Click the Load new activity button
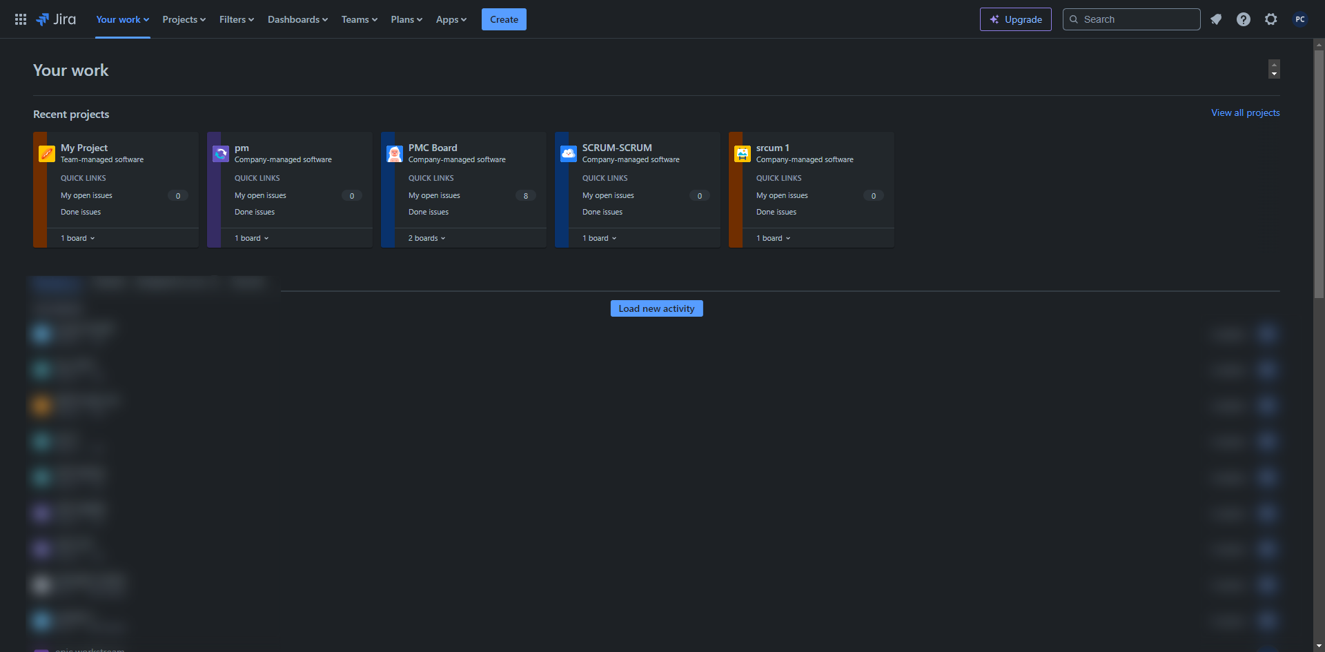This screenshot has width=1325, height=652. coord(657,308)
